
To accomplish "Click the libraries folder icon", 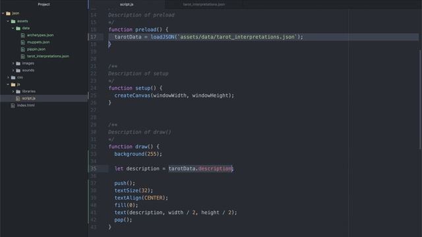I will (x=18, y=92).
